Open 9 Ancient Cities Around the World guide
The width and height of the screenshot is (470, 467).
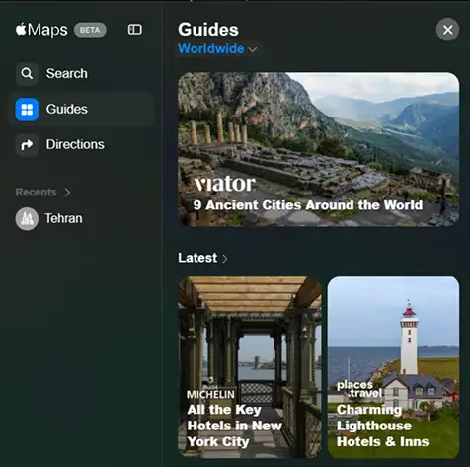click(318, 149)
